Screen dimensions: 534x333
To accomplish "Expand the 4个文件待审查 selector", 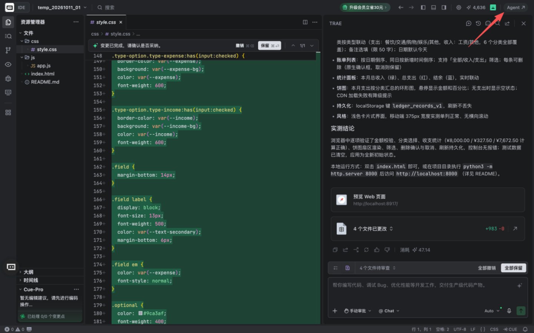I will pos(378,268).
